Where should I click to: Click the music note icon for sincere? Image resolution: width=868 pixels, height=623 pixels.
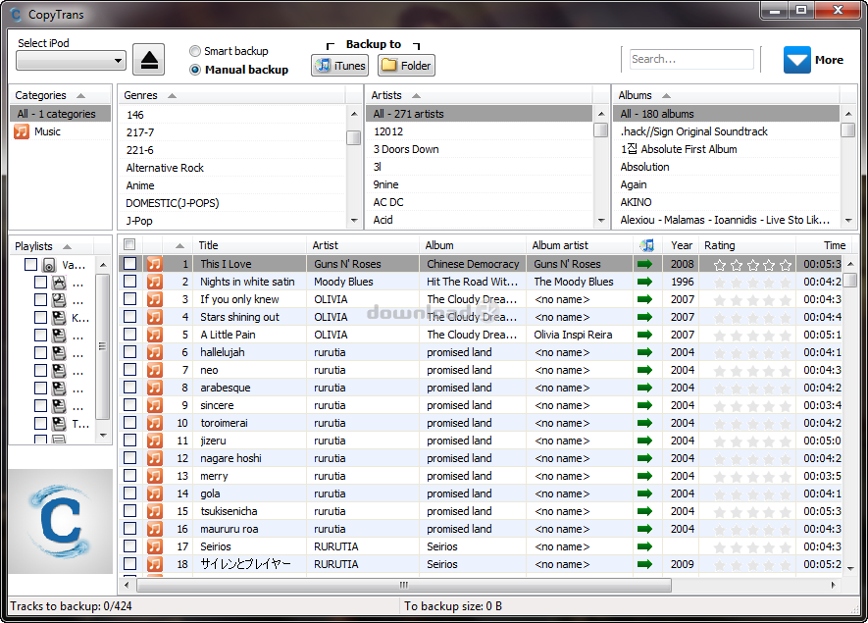pyautogui.click(x=154, y=405)
